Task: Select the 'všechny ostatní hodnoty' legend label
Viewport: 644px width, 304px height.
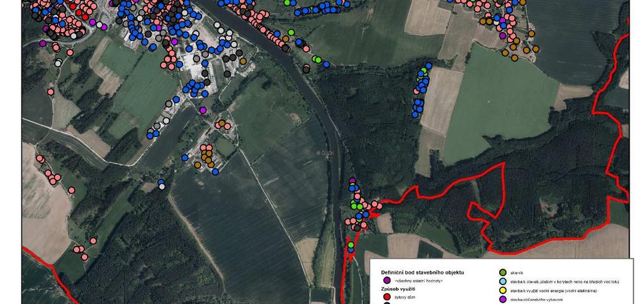Action: pyautogui.click(x=419, y=281)
